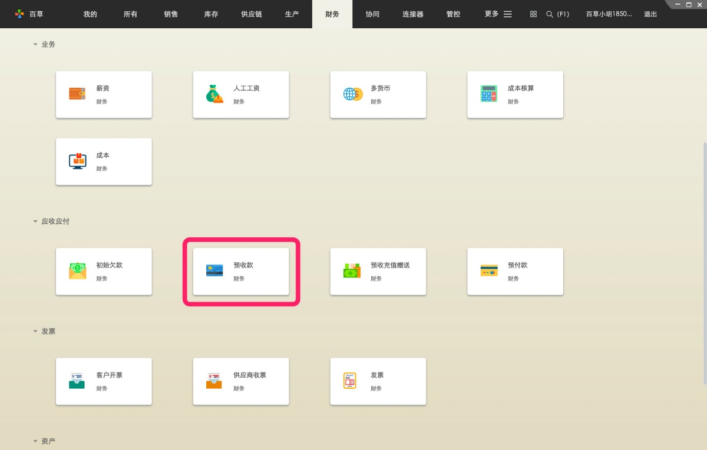Open the hamburger menu icon beside 更多
The image size is (707, 450).
[x=507, y=14]
